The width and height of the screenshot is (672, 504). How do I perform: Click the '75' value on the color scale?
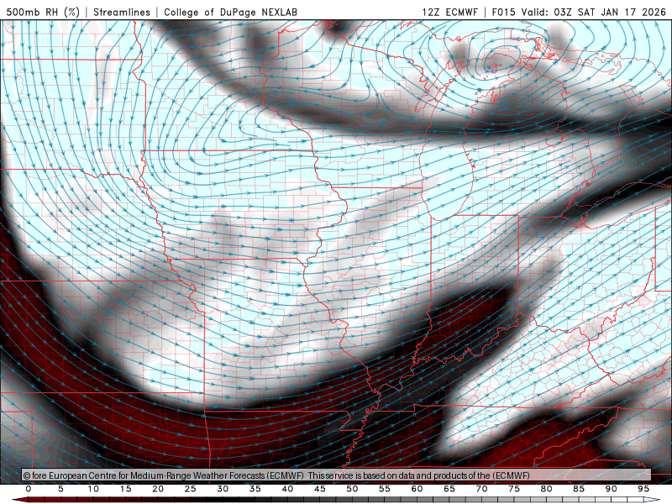[514, 489]
